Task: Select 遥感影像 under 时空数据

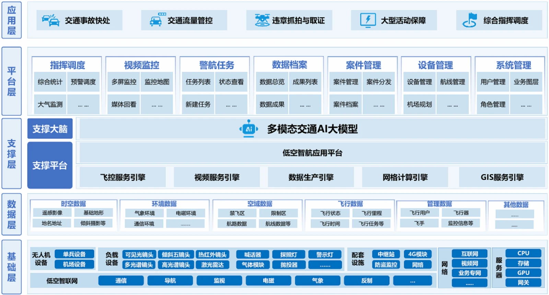Action: pyautogui.click(x=52, y=213)
